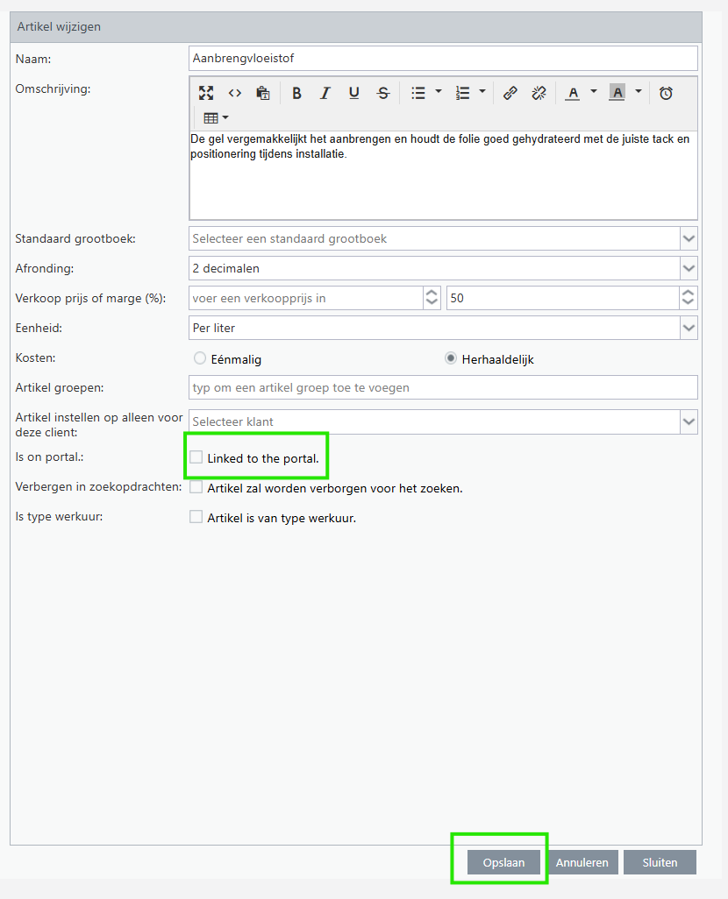Image resolution: width=728 pixels, height=899 pixels.
Task: Check 'Artikel is van type werkuur'
Action: pyautogui.click(x=196, y=517)
